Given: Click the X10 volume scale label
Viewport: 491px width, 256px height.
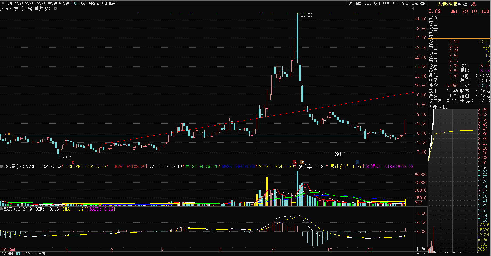Looking at the screenshot, I should (x=419, y=203).
